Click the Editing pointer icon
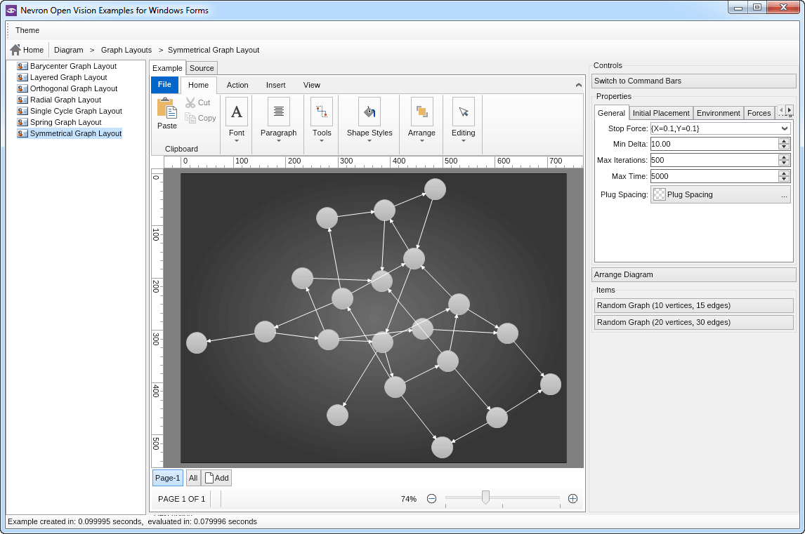Screen dimensions: 805x534 coord(463,112)
